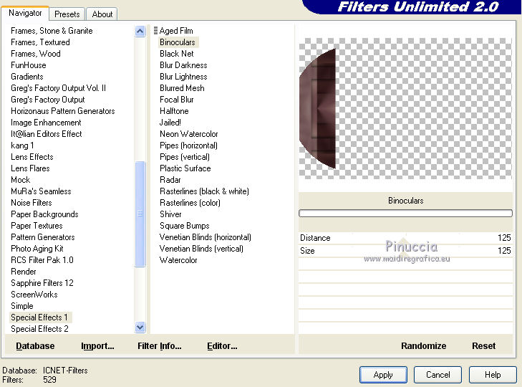The width and height of the screenshot is (522, 387).
Task: Click the category list scrollbar thumb
Action: (140, 214)
